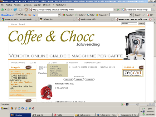Select Decaffeinate in Le Cialde submenu
156x117 pixels.
(x=56, y=75)
